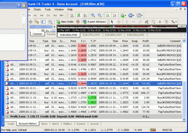The width and height of the screenshot is (188, 133).
Task: Set timeframe to MN
Action: pos(61,15)
